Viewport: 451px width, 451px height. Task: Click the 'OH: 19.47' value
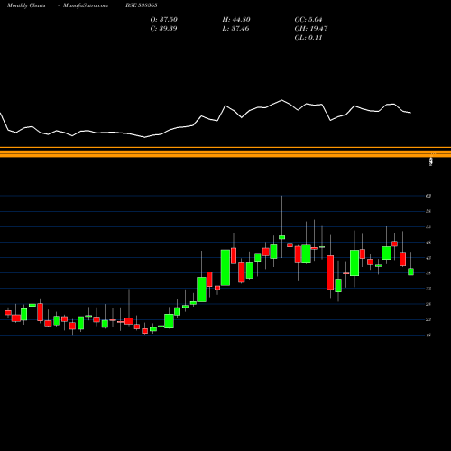311,29
